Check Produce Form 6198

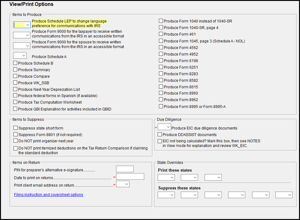[x=161, y=61]
